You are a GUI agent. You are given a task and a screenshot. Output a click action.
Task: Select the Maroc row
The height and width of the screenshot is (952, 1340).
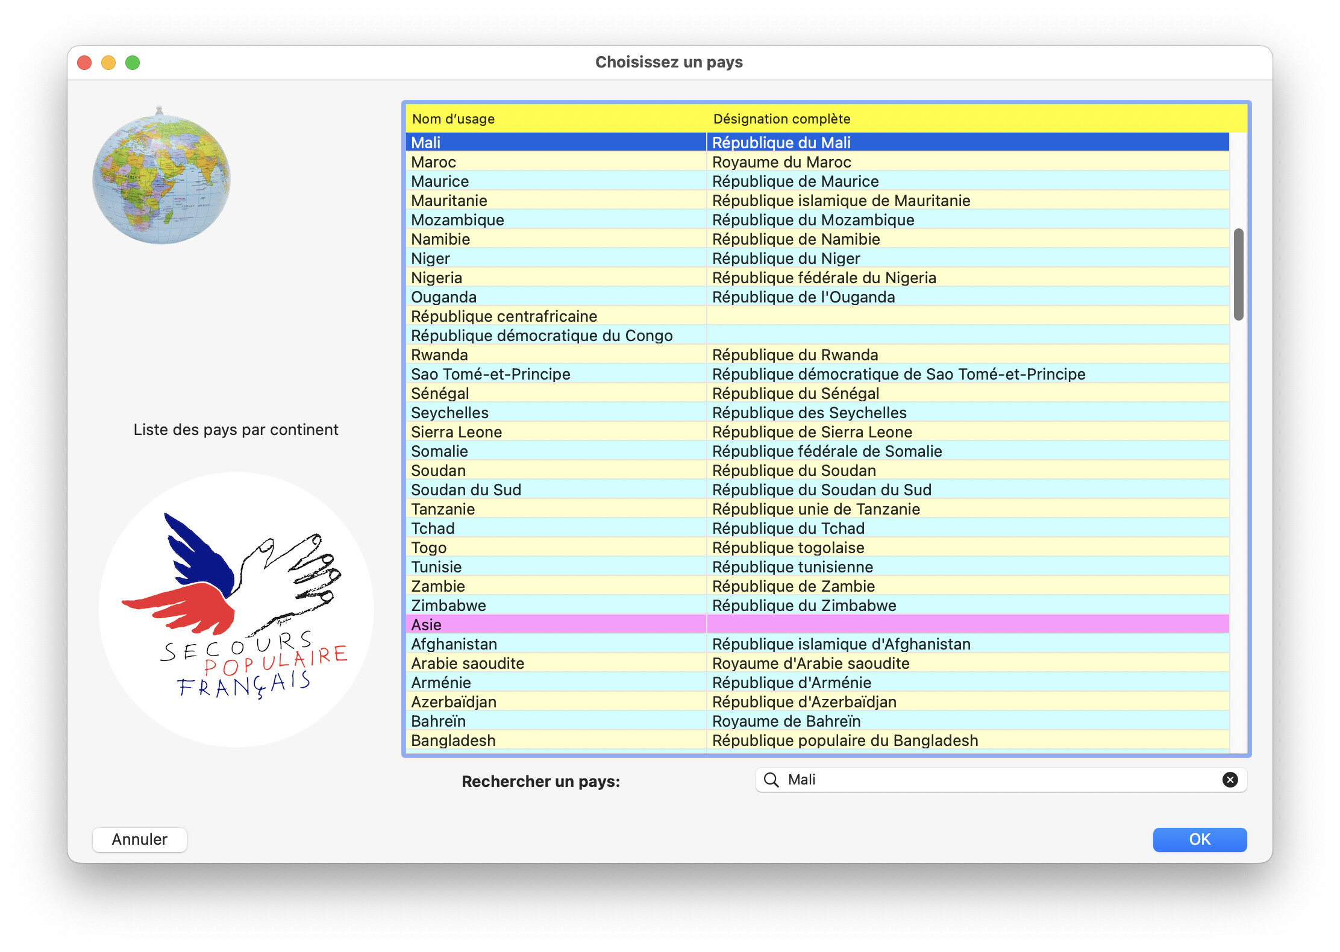(818, 161)
